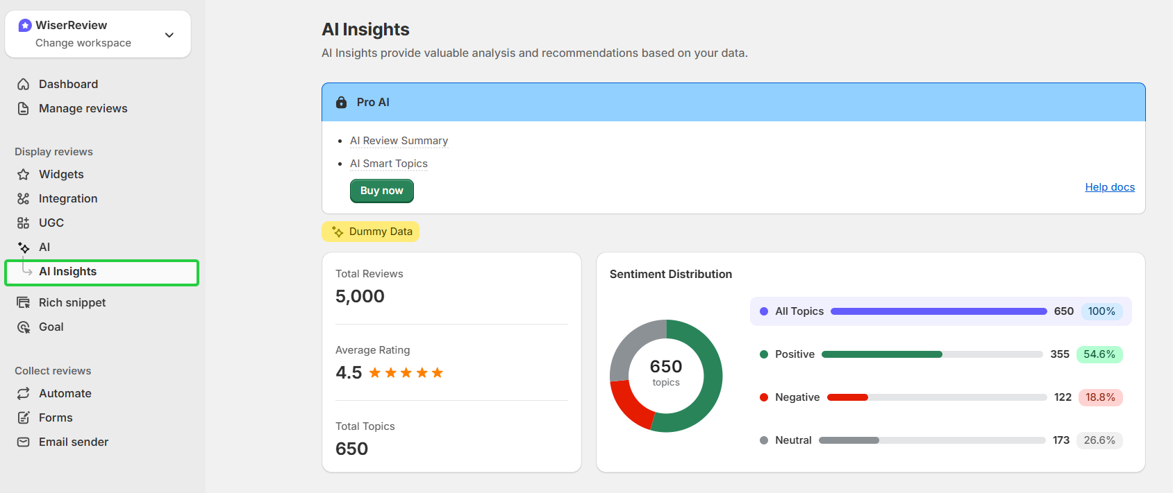Click the Positive count 355
Image resolution: width=1173 pixels, height=493 pixels.
click(1060, 354)
